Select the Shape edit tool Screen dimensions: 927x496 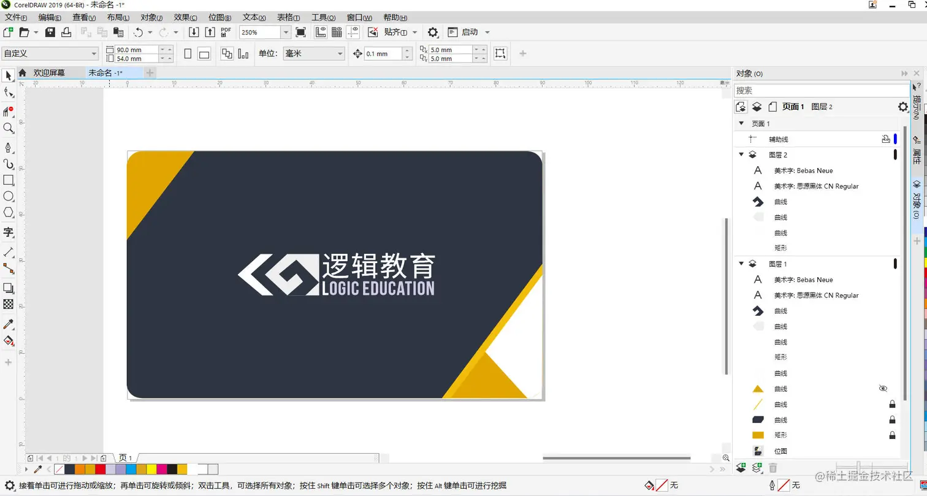point(9,93)
